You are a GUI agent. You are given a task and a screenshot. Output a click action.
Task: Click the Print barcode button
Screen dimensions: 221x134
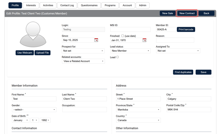point(186,29)
